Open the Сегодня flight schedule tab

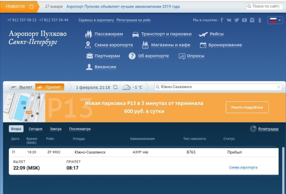tap(36, 129)
